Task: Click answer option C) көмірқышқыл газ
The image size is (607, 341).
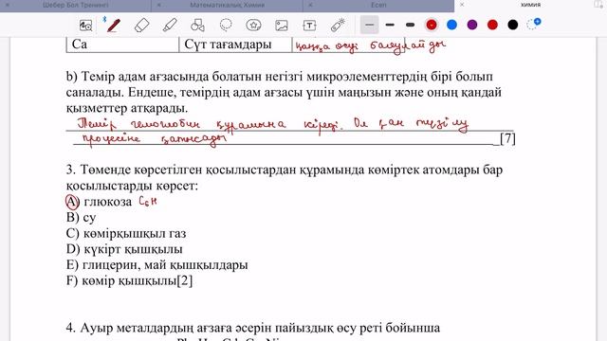Action: 126,233
